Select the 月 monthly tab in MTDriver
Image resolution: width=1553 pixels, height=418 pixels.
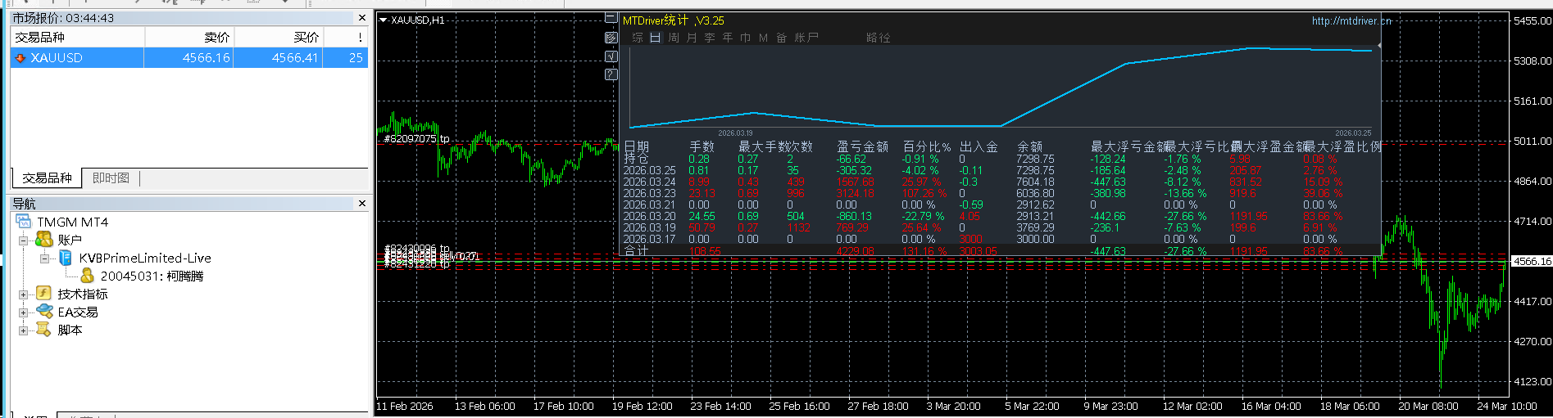[692, 38]
